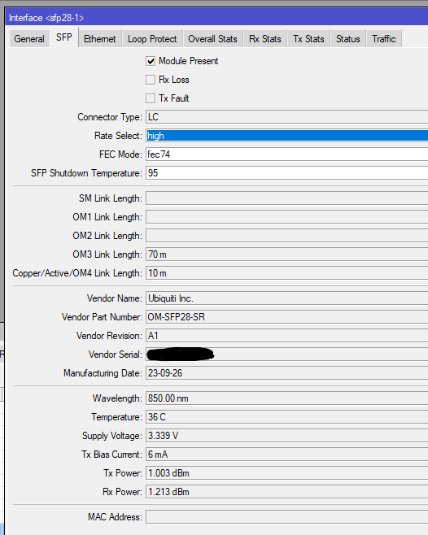The height and width of the screenshot is (535, 428).
Task: Open the Loop Protect tab
Action: coord(152,38)
